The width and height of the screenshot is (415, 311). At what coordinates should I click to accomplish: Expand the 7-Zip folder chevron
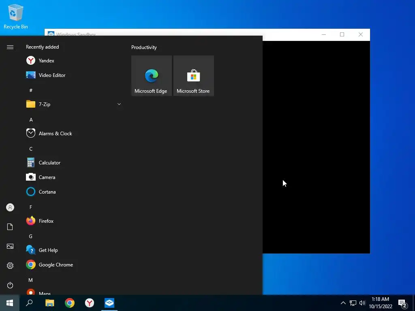pos(119,104)
